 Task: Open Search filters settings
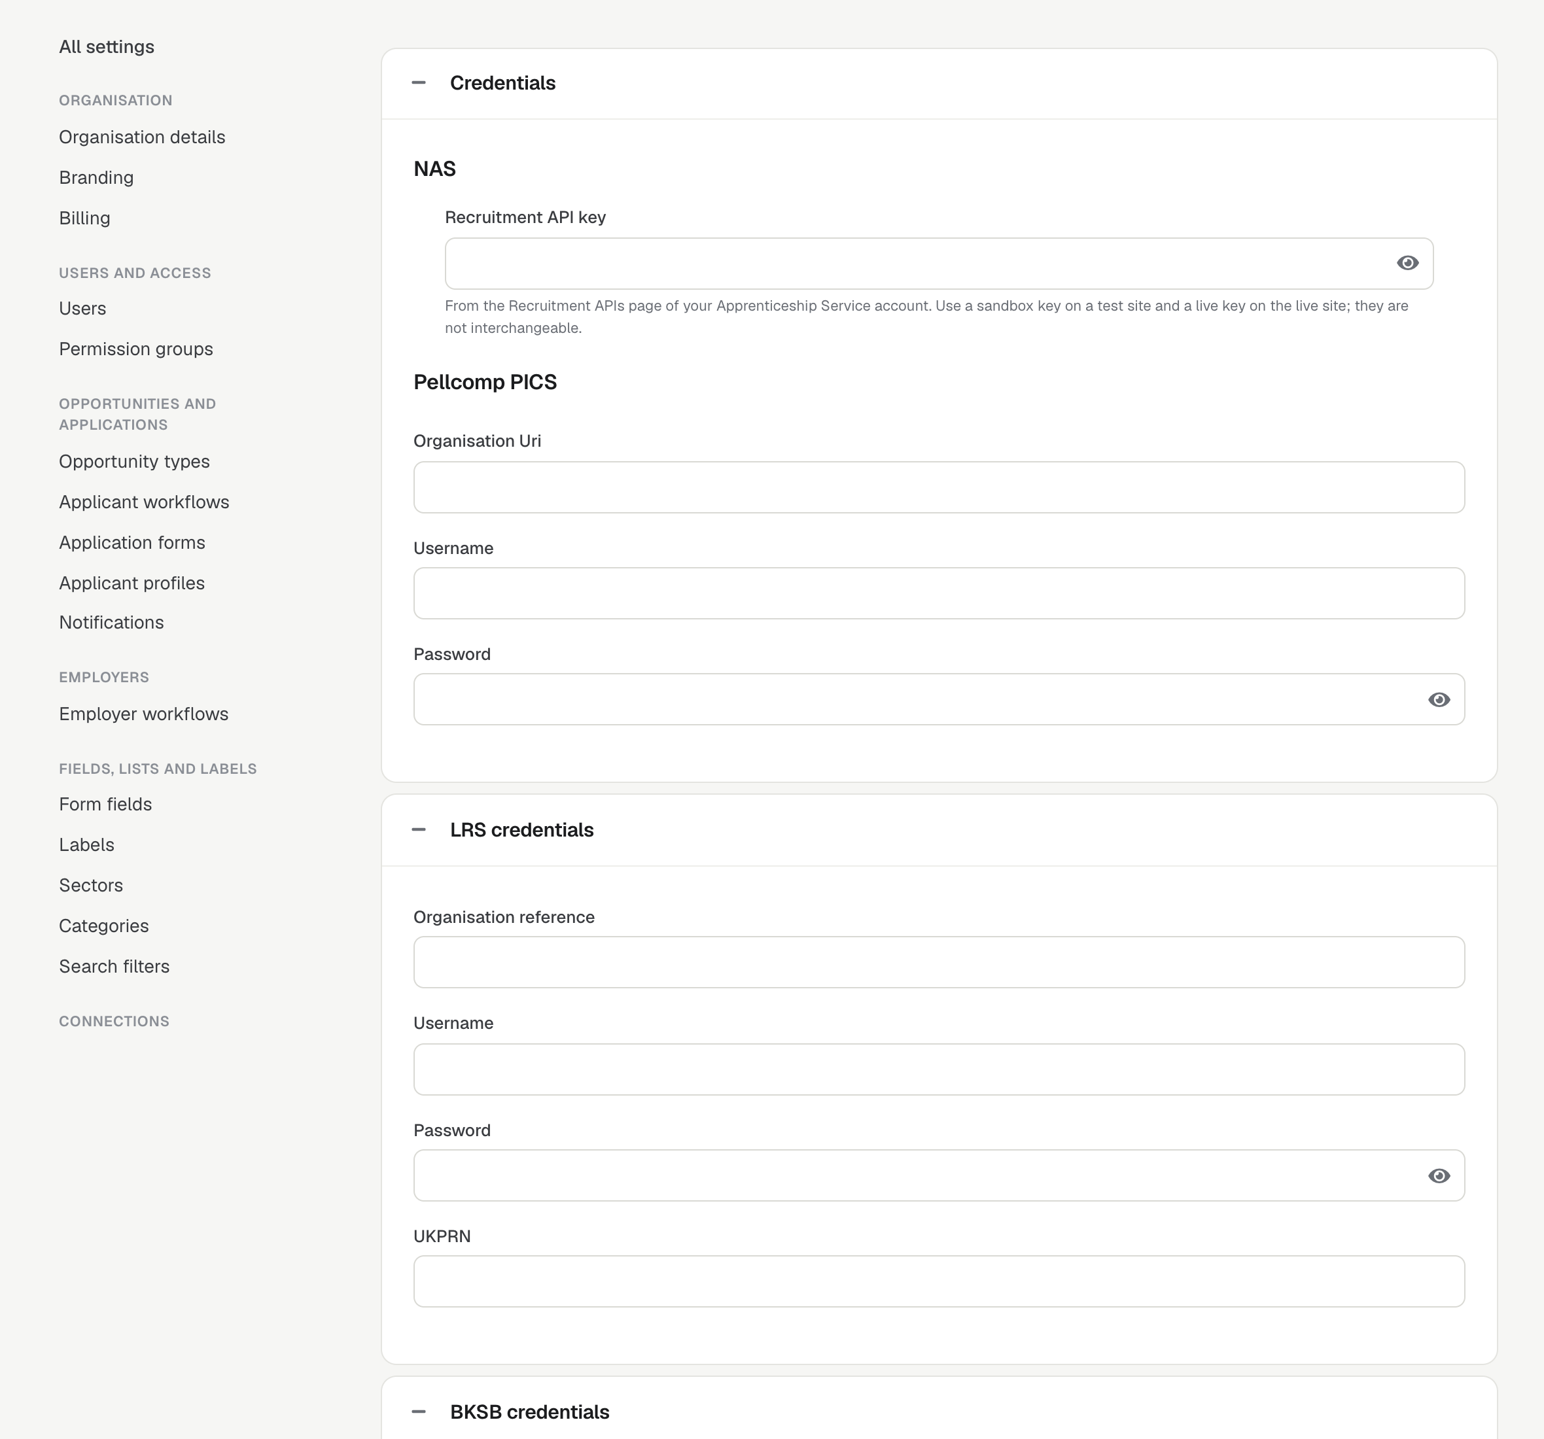(x=114, y=966)
